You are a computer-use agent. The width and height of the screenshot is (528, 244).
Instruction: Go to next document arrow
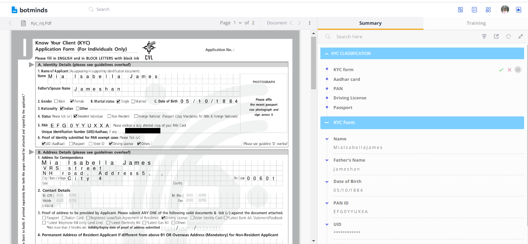pos(299,23)
